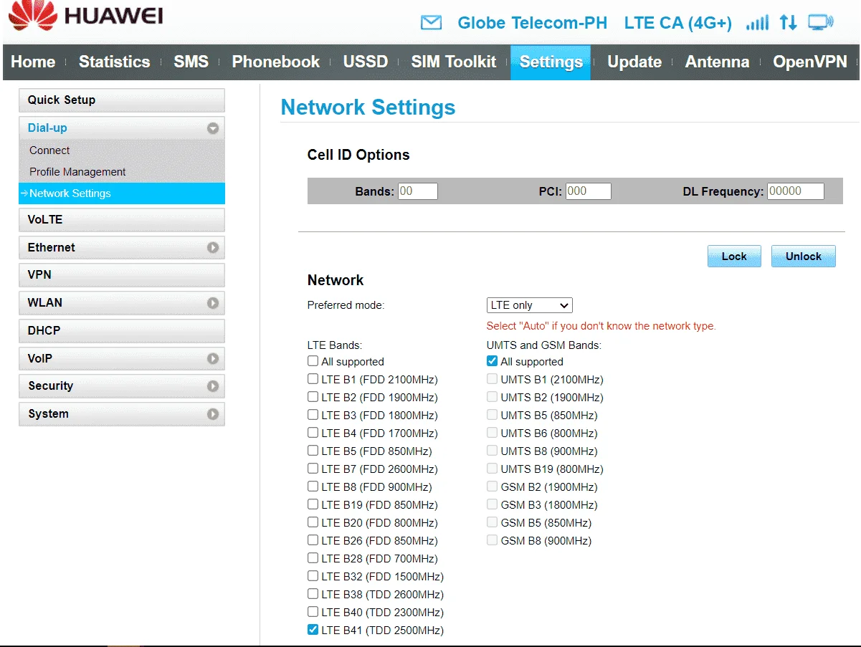Enable LTE B4 (FDD 1700MHz) checkbox
Screen dimensions: 861x647
coord(313,433)
